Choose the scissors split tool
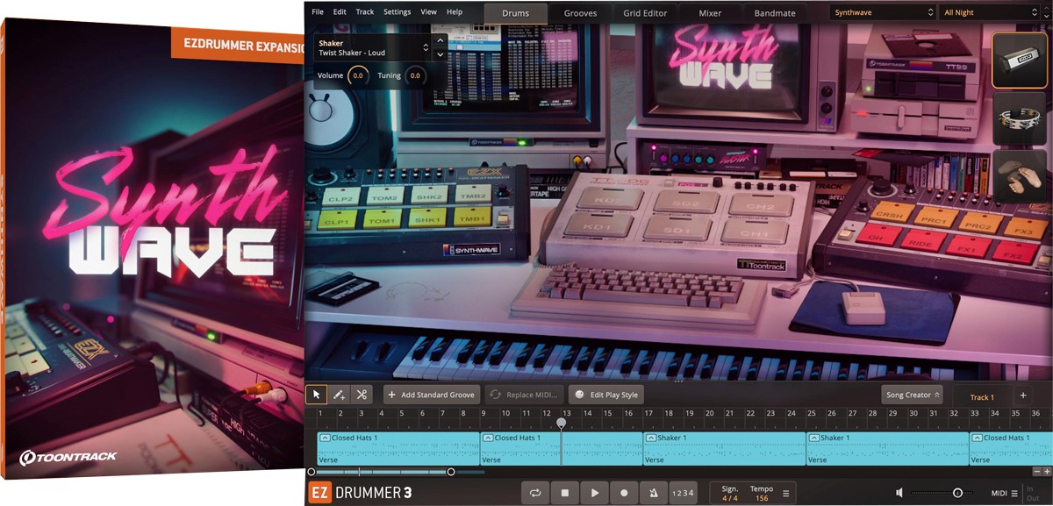This screenshot has width=1053, height=506. (361, 395)
